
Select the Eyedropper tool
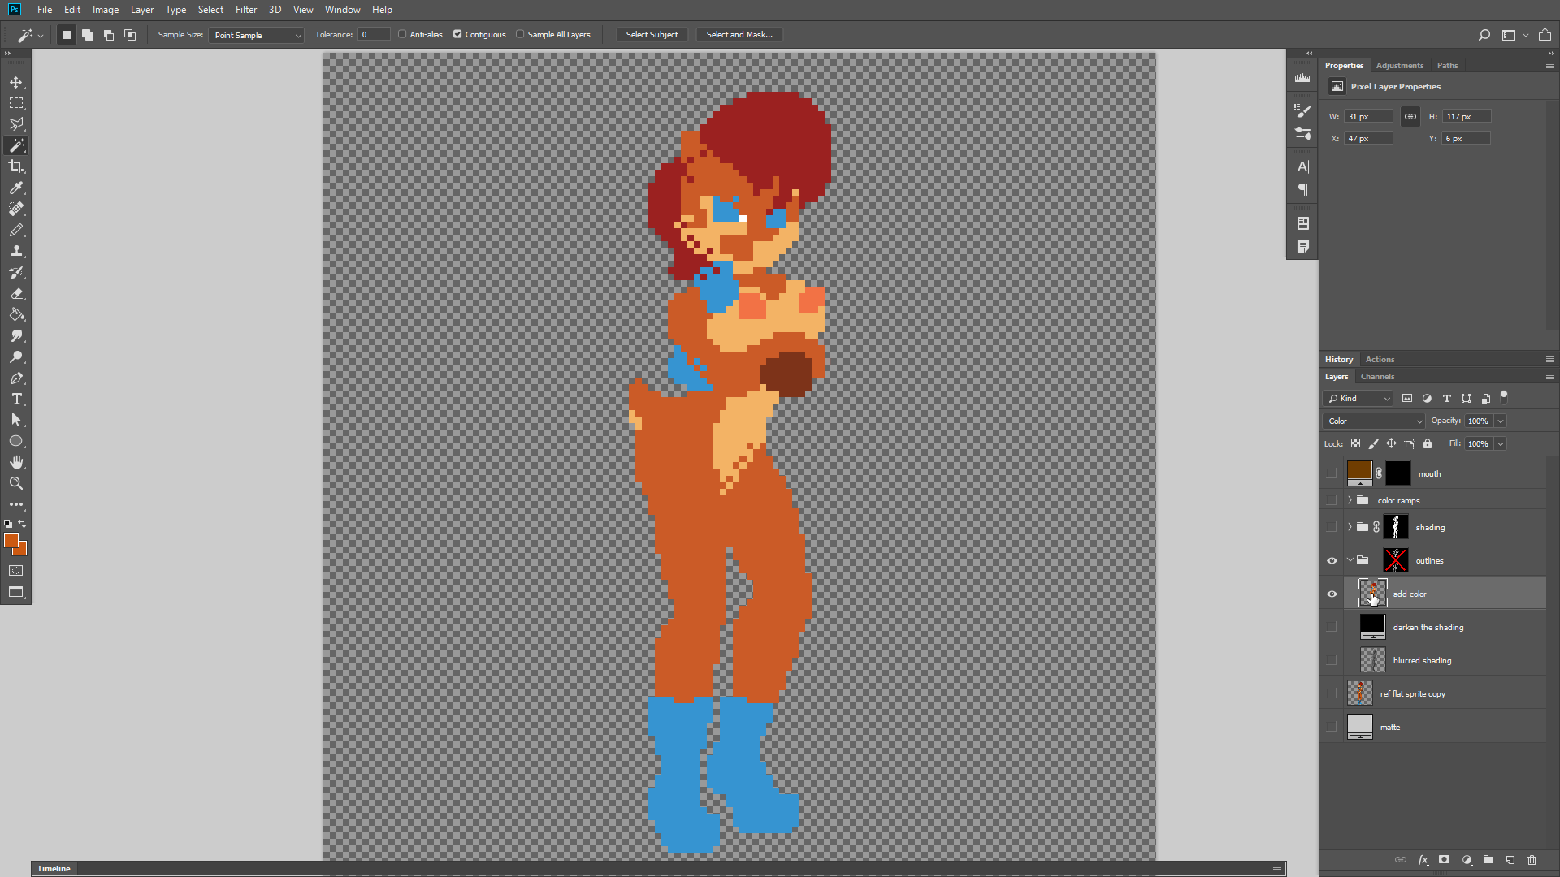click(x=16, y=188)
